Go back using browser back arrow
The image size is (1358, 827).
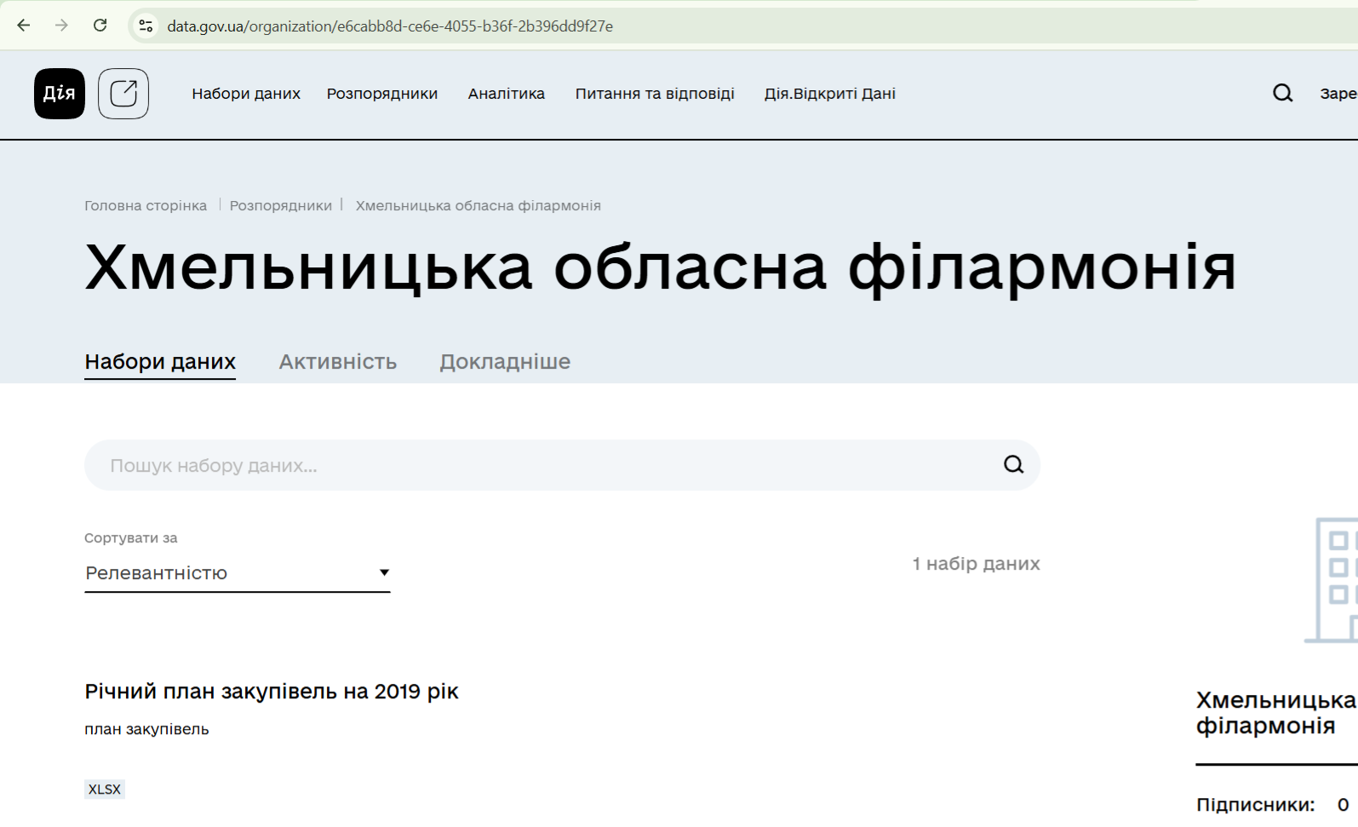point(24,26)
